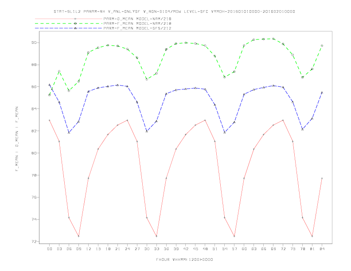Click the plus marker on the red legend line
Screen dimensions: 351x271
(x=75, y=19)
